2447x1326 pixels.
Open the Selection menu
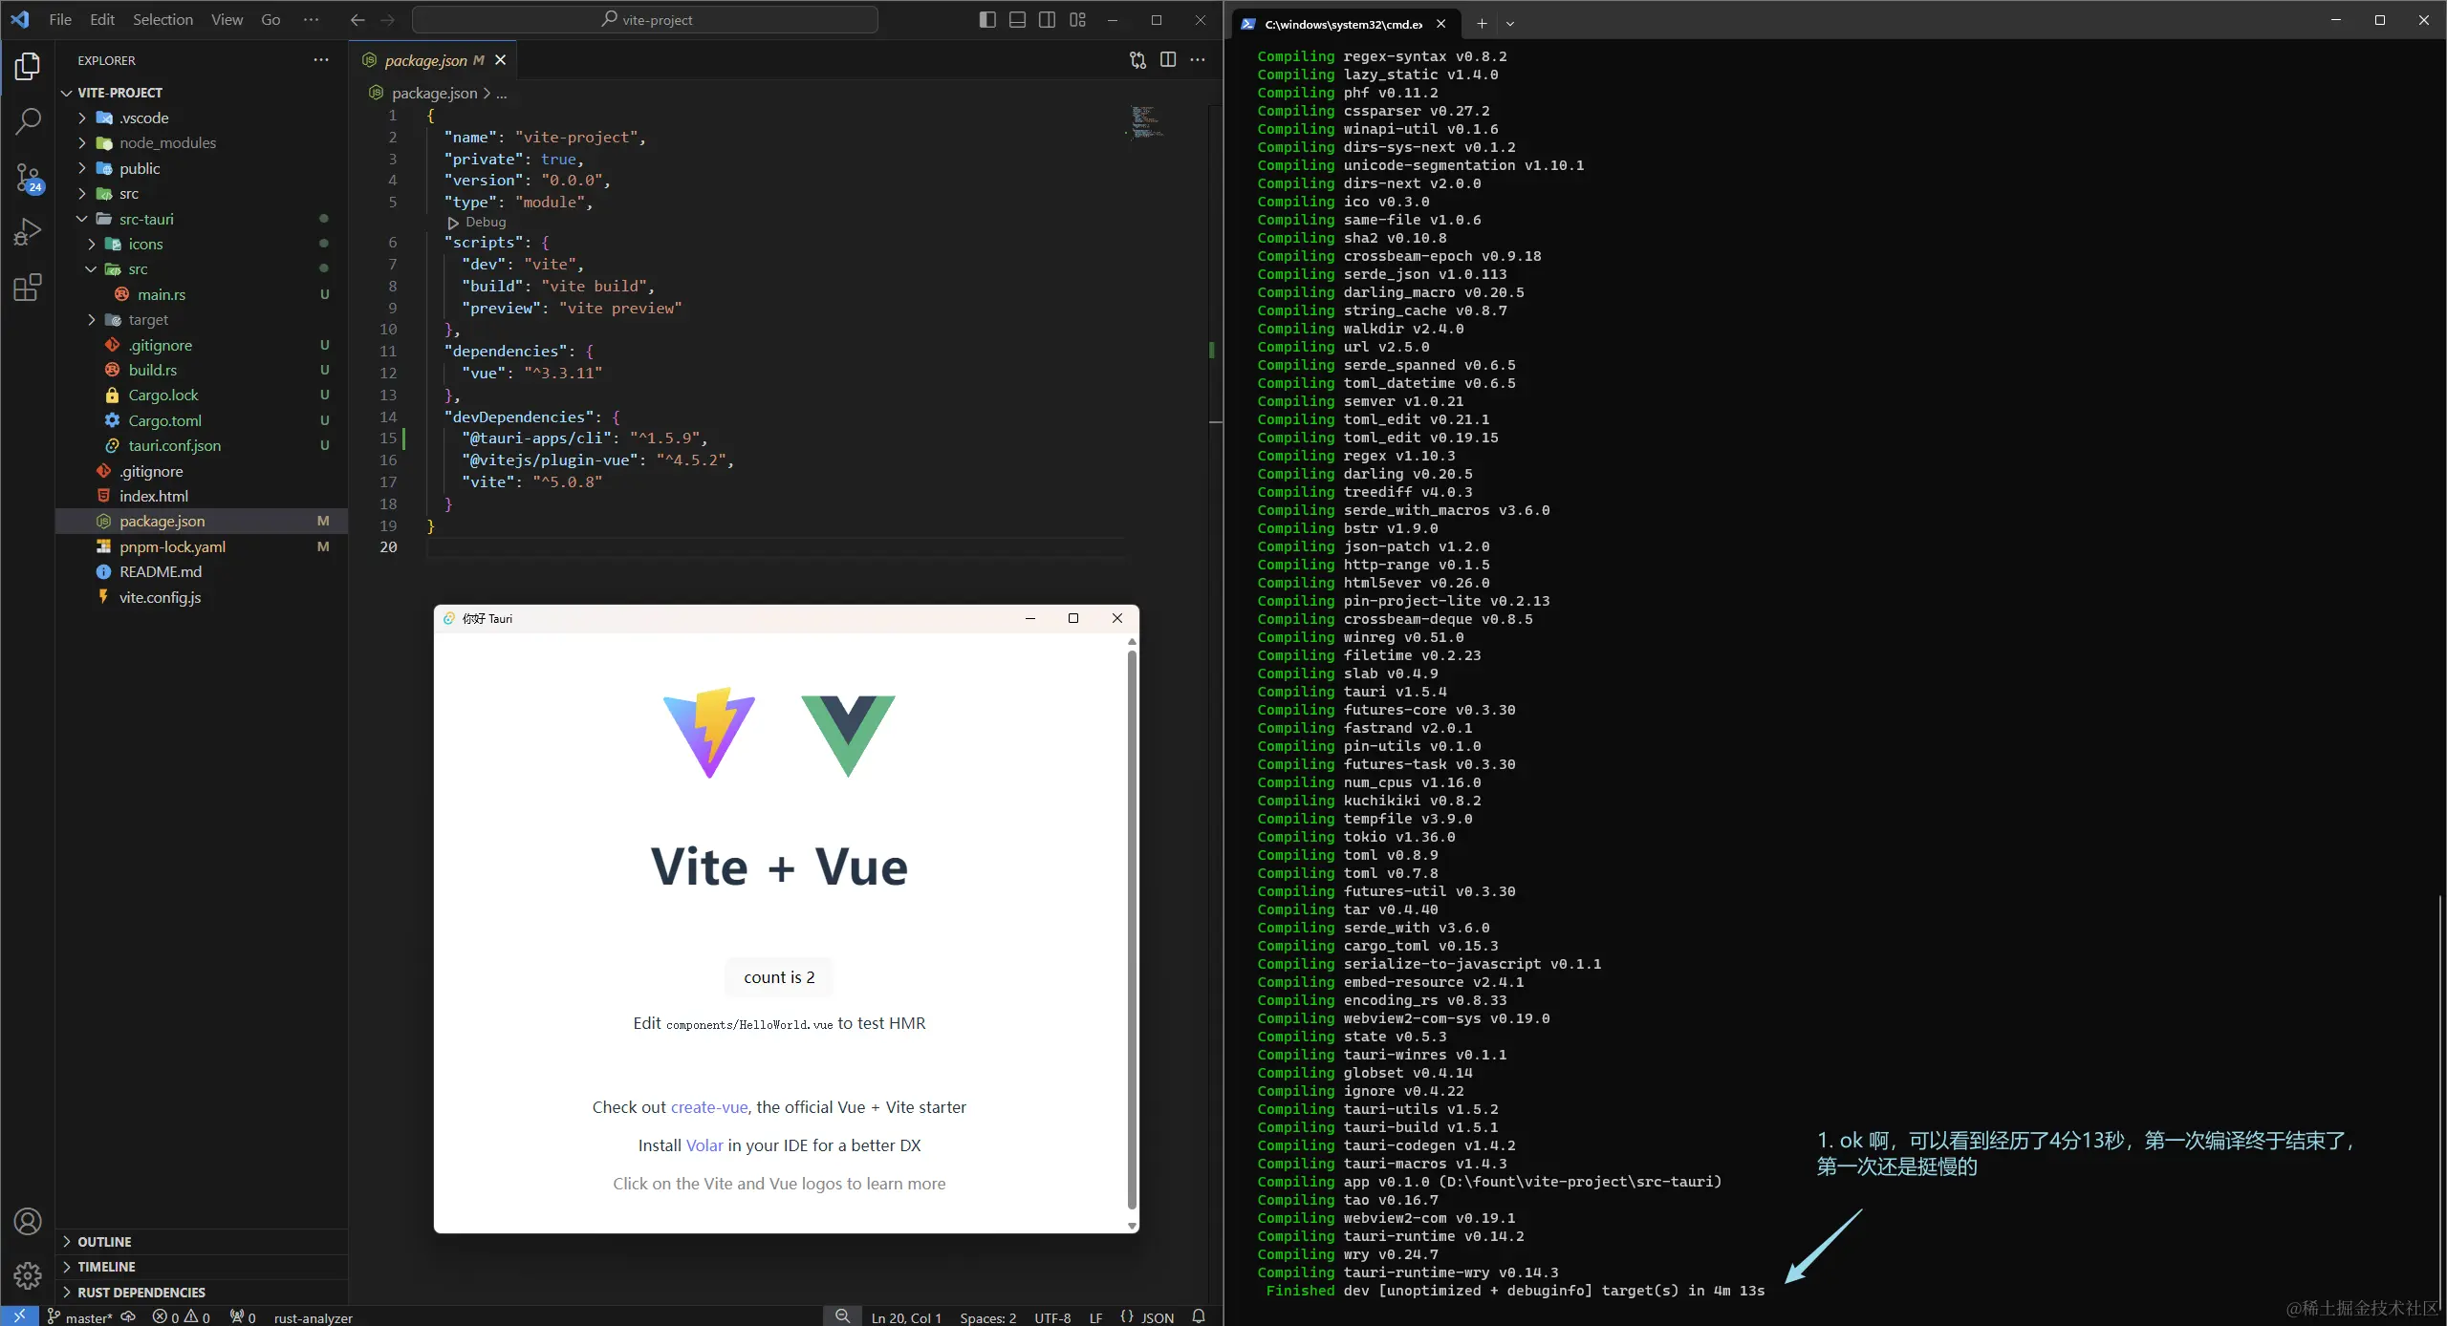pyautogui.click(x=162, y=20)
